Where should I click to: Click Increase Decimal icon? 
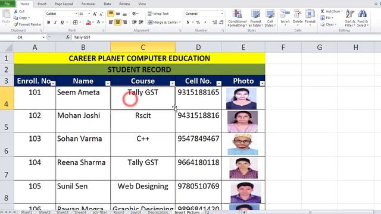[x=214, y=23]
